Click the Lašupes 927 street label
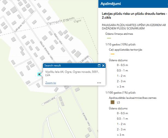 [20, 26]
